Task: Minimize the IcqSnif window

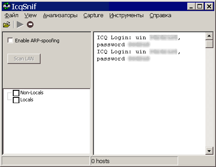Action: 191,7
